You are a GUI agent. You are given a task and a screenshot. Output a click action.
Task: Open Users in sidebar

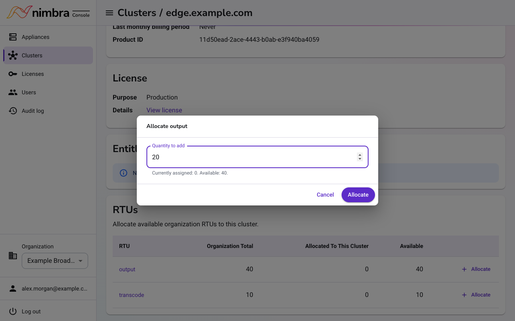48,92
